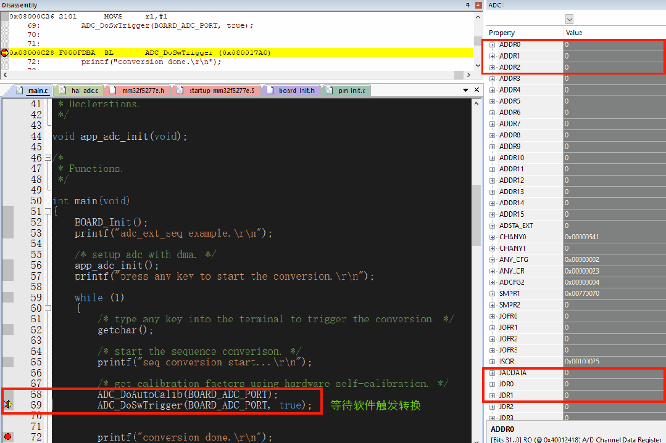666x443 pixels.
Task: Select the CHANY0 value 0x00000541
Action: (x=581, y=237)
